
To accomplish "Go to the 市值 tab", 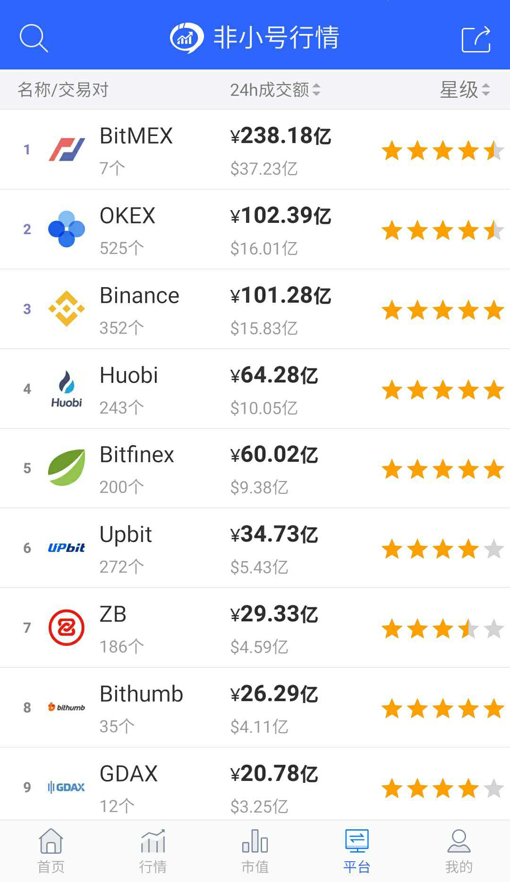I will (255, 851).
